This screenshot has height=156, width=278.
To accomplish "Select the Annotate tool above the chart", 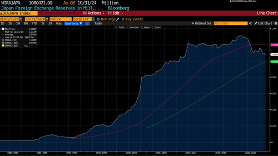I will 132,27.
